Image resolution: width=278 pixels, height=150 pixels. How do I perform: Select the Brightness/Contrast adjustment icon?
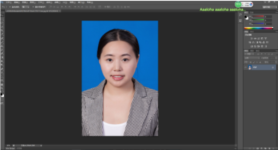[x=251, y=39]
